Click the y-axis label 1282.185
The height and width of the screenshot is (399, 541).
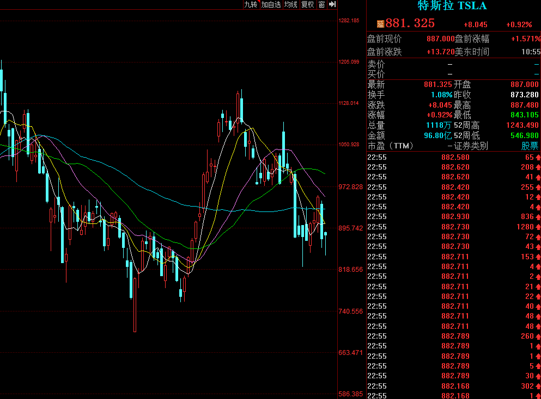tap(349, 21)
